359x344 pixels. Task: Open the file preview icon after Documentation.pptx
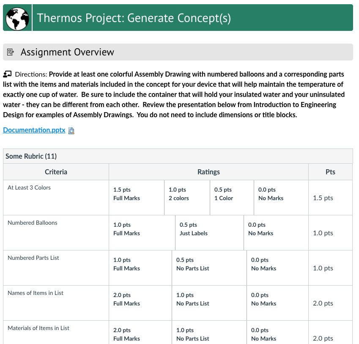tap(71, 130)
